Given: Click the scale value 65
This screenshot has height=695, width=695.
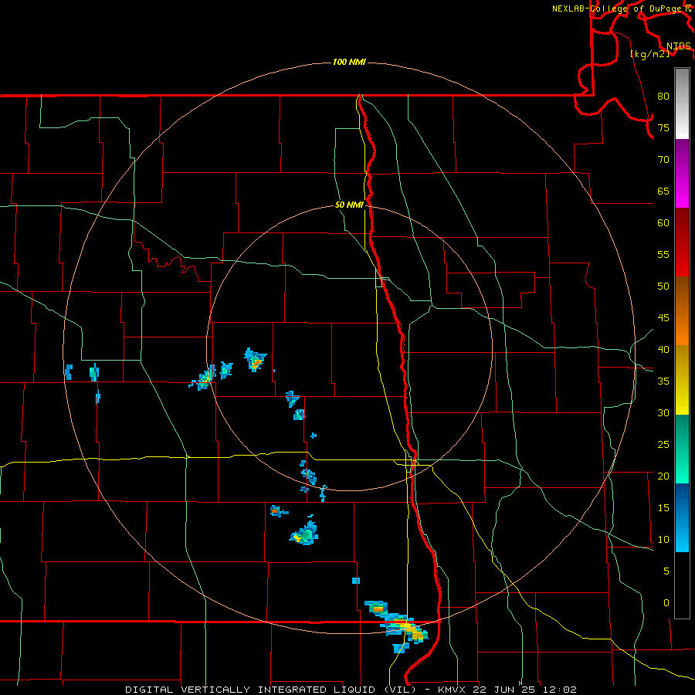Looking at the screenshot, I should (x=663, y=191).
